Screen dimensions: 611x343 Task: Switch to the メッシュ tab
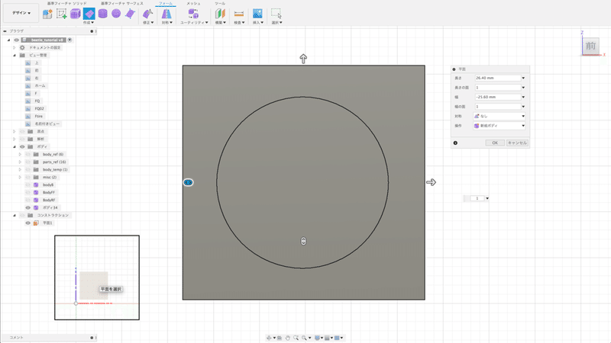(193, 4)
